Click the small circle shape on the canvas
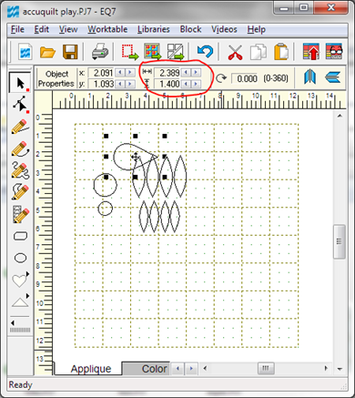 pos(106,209)
